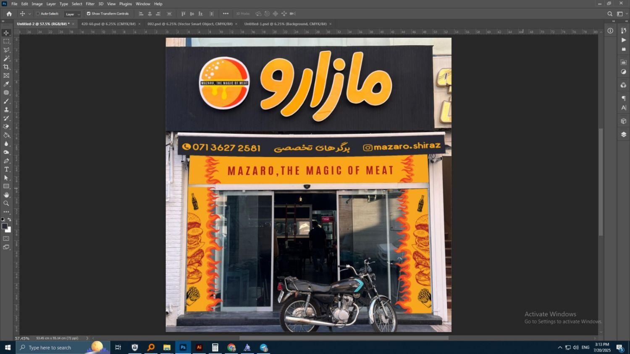Set the background color swatch
This screenshot has width=630, height=354.
pyautogui.click(x=8, y=230)
